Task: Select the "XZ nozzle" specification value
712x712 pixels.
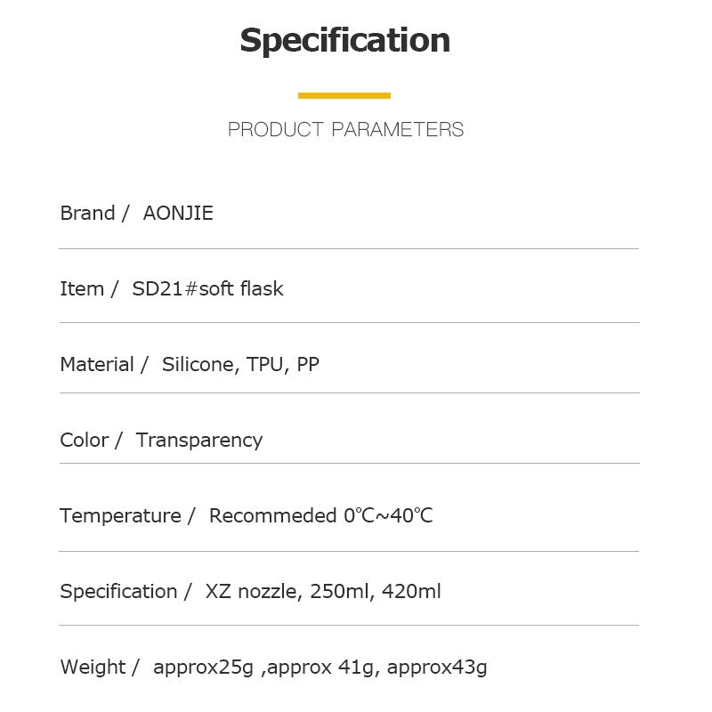Action: (251, 592)
